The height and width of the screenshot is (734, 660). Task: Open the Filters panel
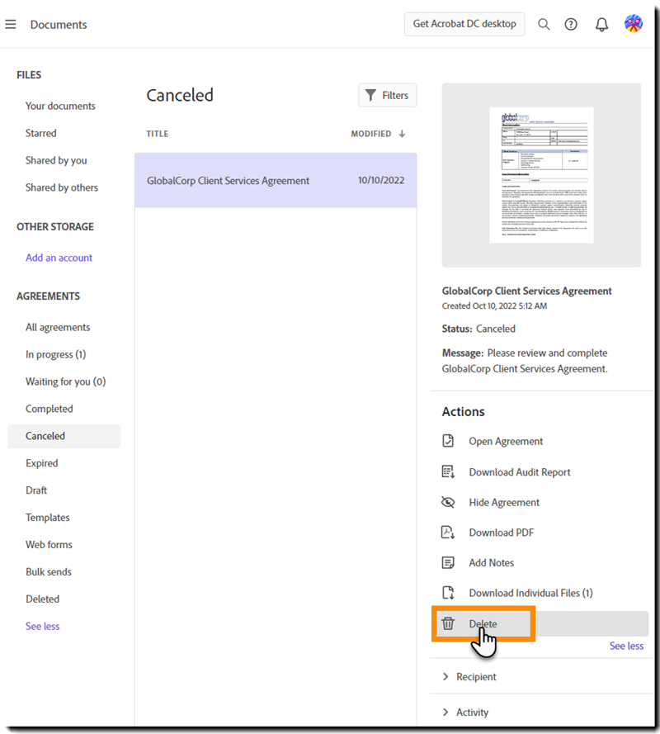[x=387, y=95]
